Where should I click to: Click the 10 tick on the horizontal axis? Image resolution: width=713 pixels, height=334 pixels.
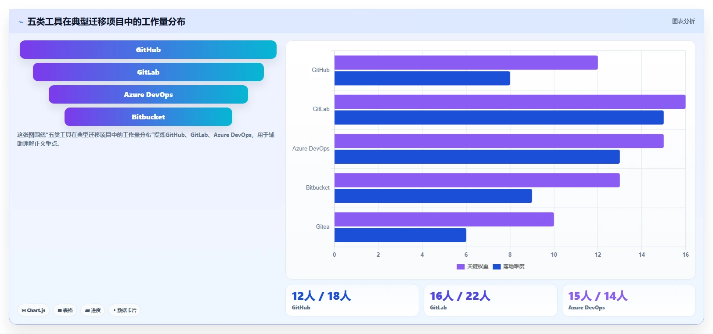pos(554,255)
